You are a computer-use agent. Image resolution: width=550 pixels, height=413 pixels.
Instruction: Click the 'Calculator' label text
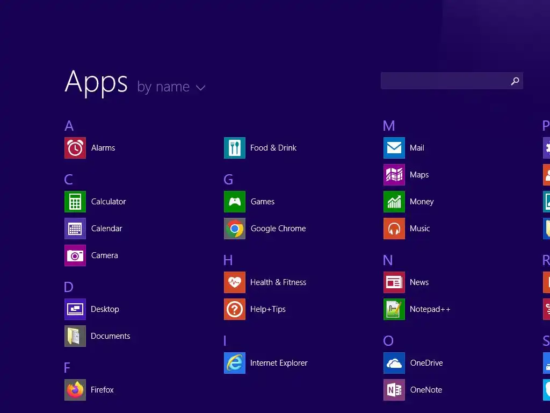pyautogui.click(x=108, y=202)
